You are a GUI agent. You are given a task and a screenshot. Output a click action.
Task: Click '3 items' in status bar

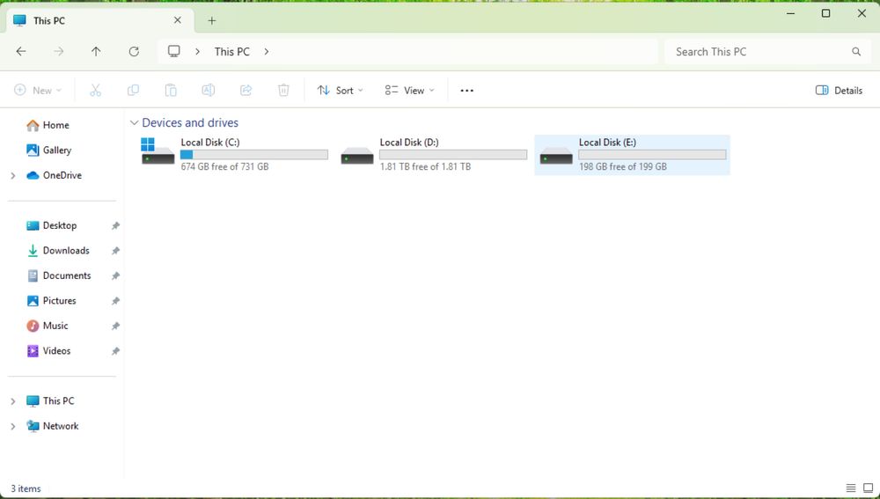(26, 489)
